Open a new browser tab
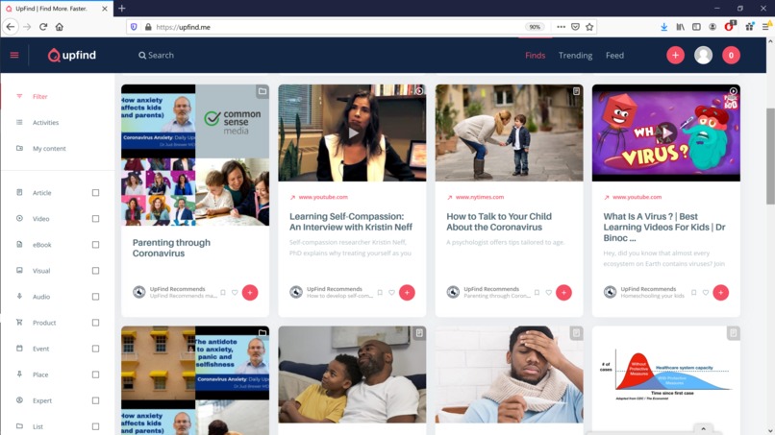 click(121, 9)
